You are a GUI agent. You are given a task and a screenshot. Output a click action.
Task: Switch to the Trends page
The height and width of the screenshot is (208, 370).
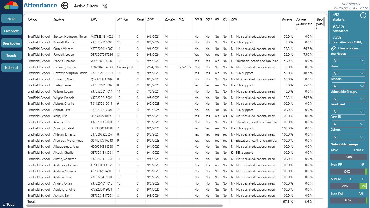(x=11, y=55)
